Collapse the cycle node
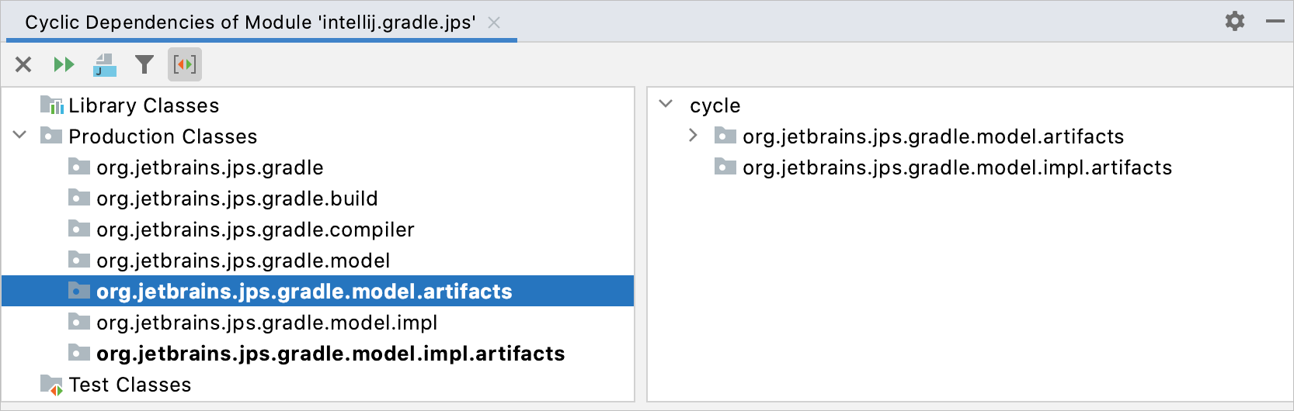Image resolution: width=1294 pixels, height=411 pixels. point(666,105)
